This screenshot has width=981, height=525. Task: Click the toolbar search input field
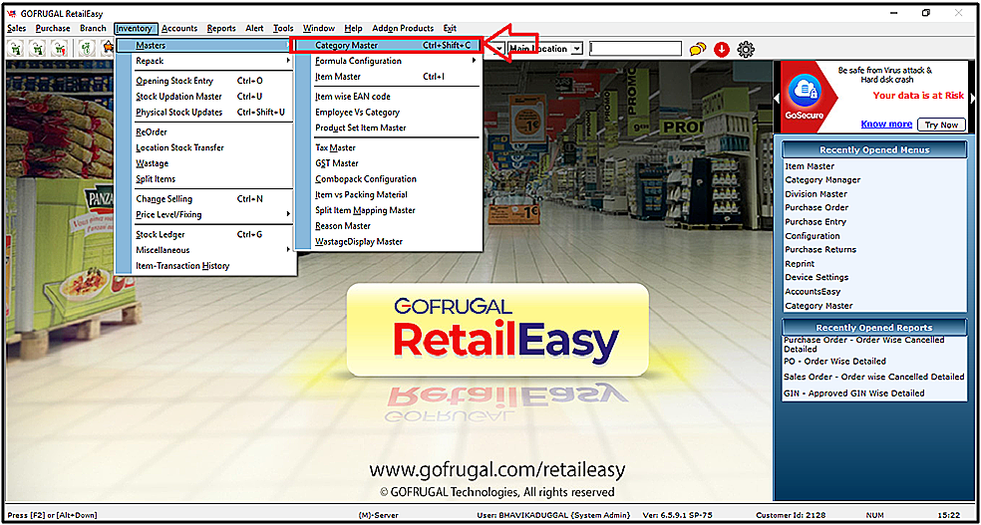click(636, 49)
